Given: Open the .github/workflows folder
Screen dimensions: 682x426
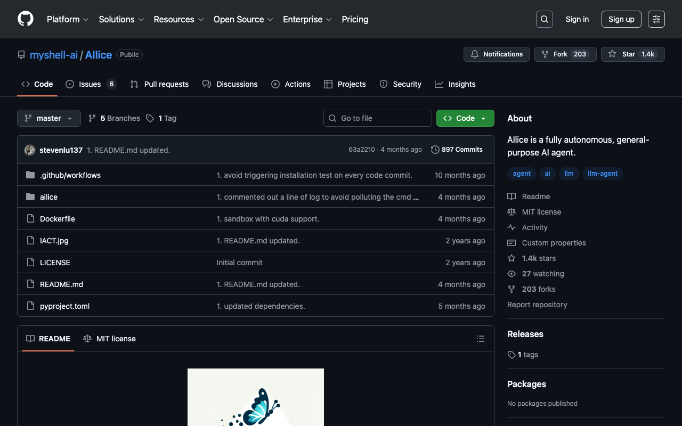Looking at the screenshot, I should 70,175.
